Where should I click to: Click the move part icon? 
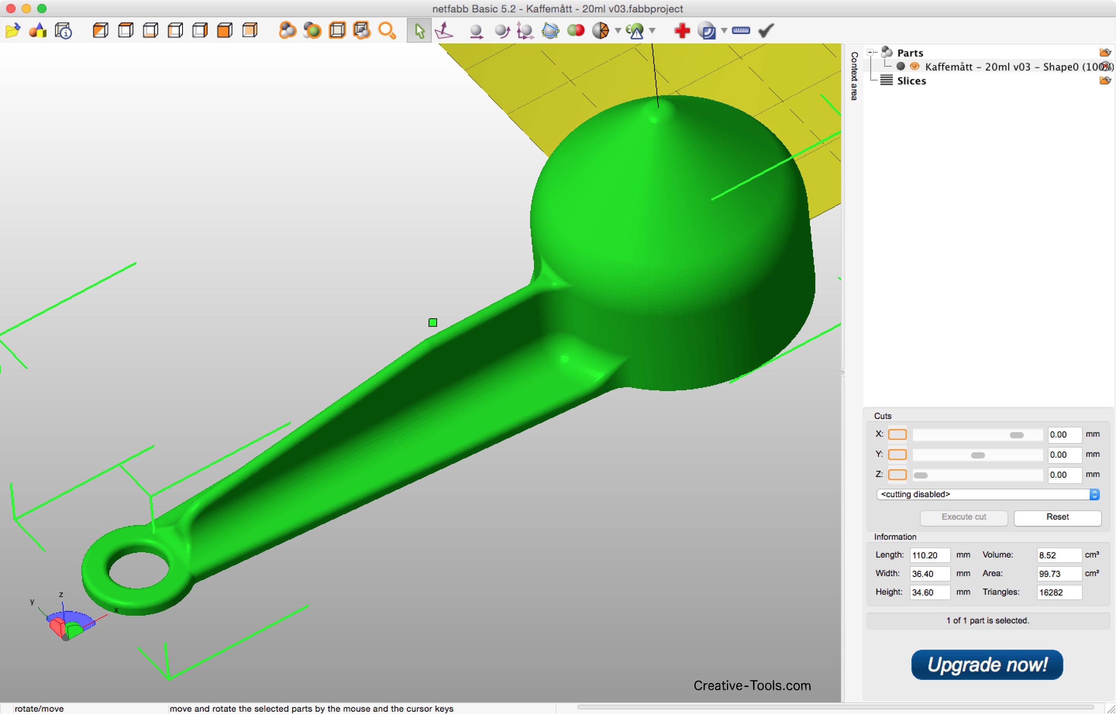[476, 31]
